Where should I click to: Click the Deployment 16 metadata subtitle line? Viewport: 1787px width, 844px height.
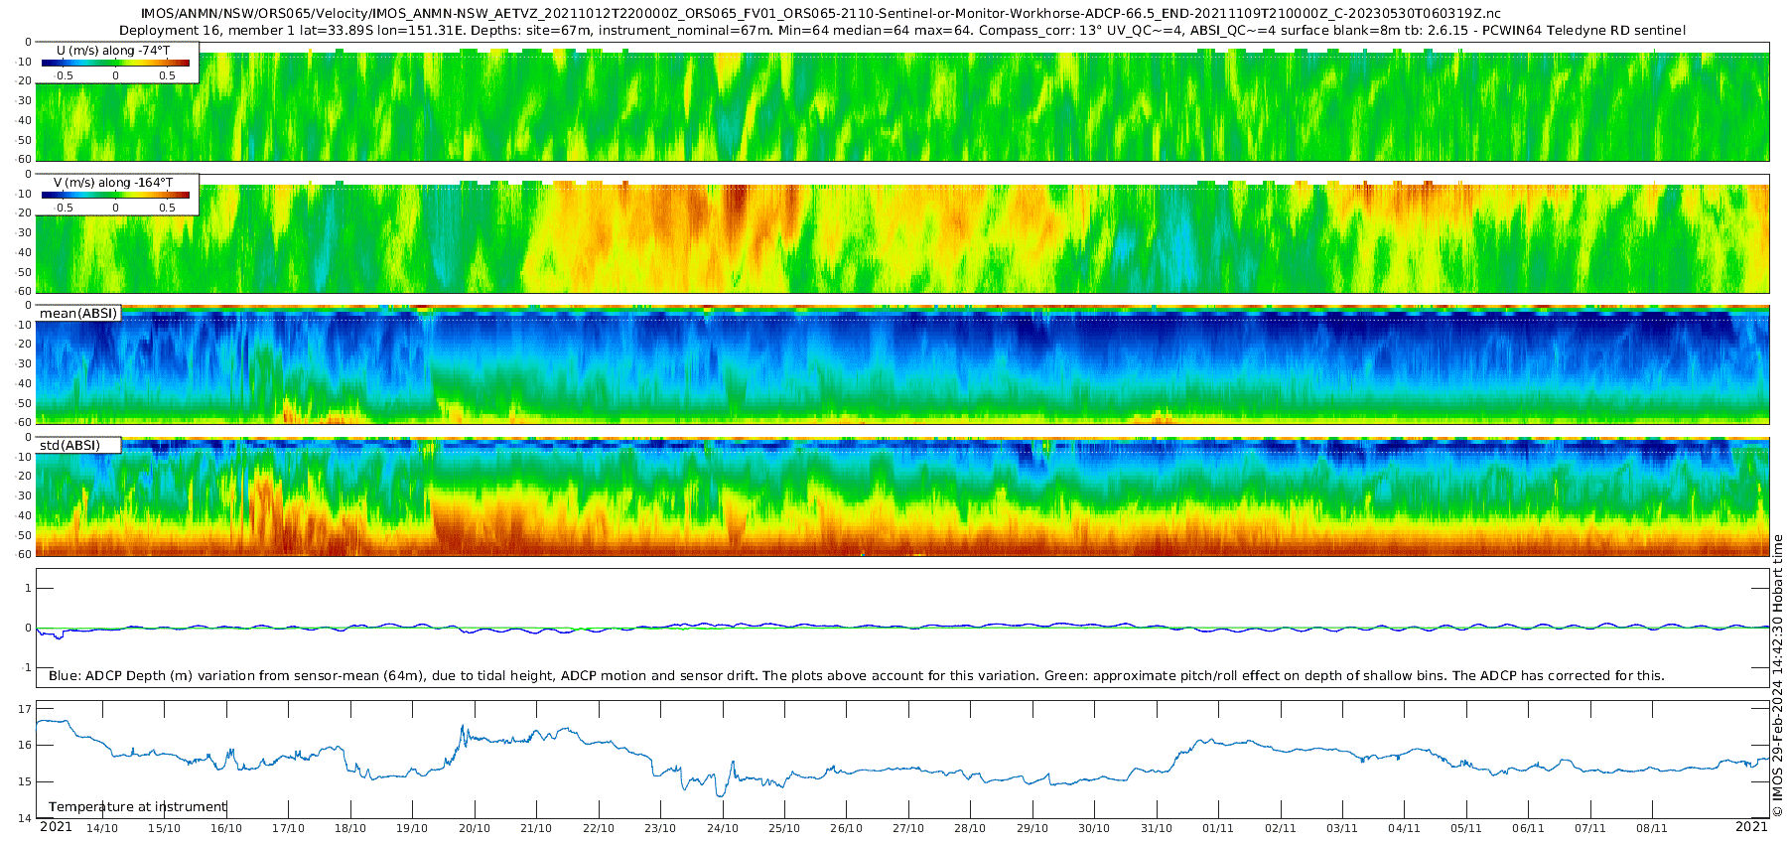coord(902,31)
